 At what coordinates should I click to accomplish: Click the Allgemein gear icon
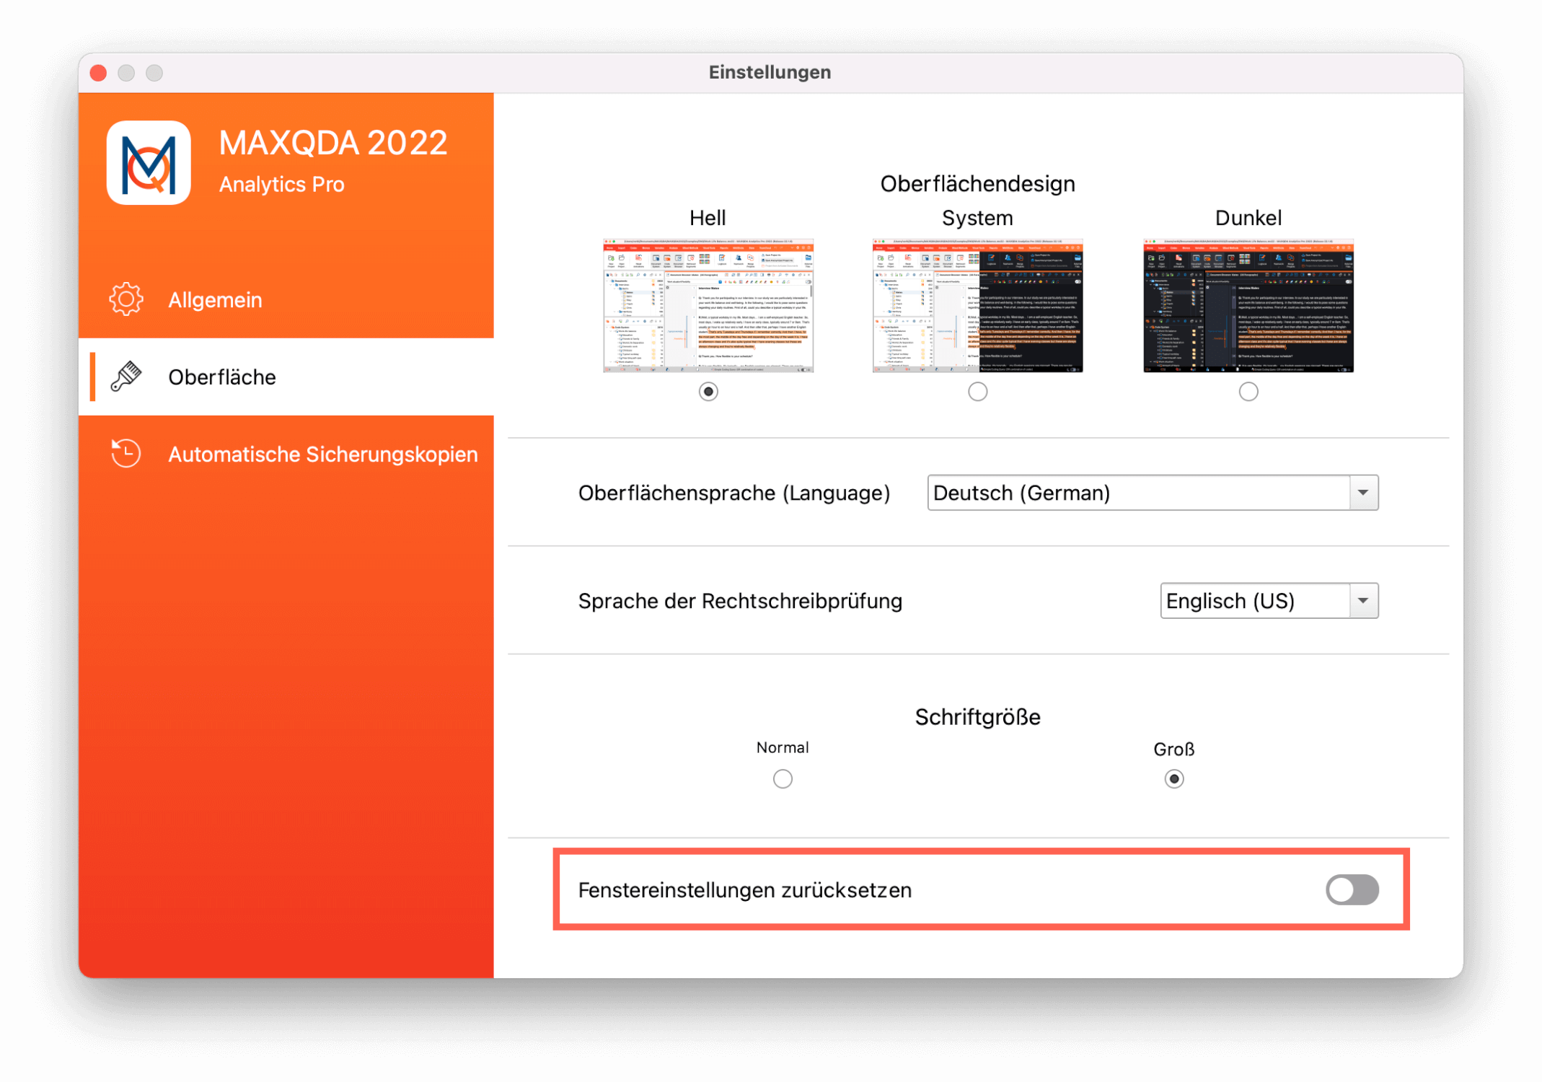tap(126, 299)
